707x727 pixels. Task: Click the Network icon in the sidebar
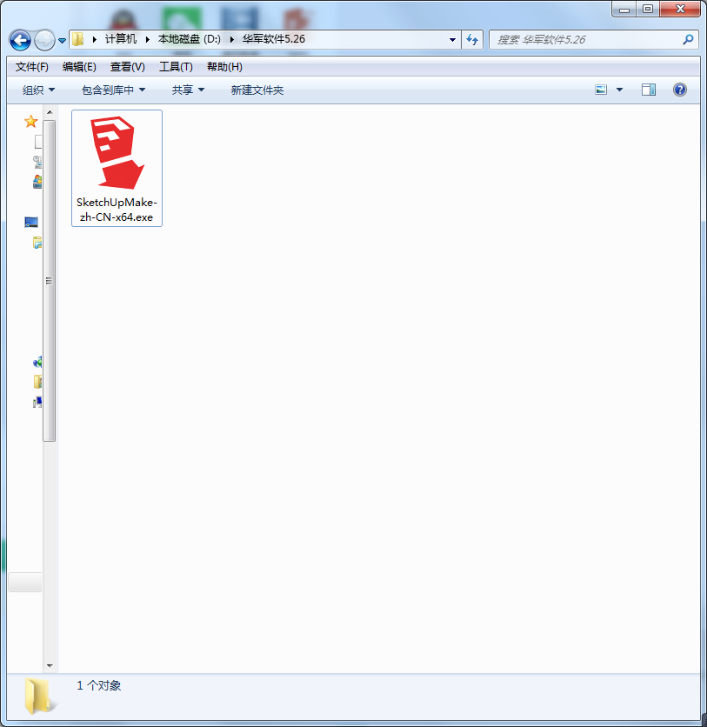[x=36, y=363]
